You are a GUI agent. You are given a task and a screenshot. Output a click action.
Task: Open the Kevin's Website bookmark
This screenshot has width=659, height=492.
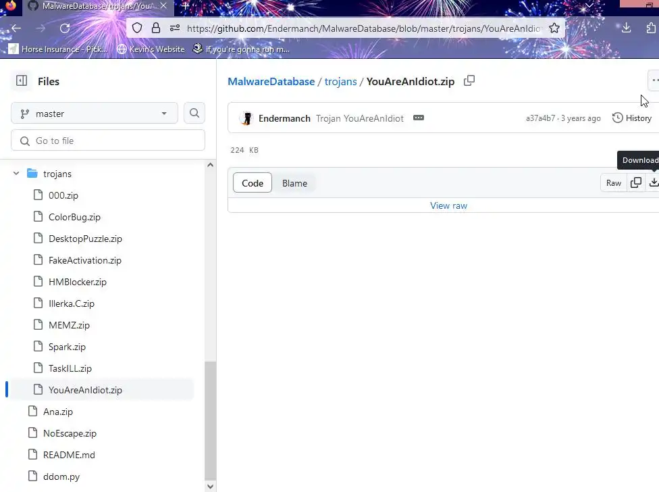pos(151,49)
